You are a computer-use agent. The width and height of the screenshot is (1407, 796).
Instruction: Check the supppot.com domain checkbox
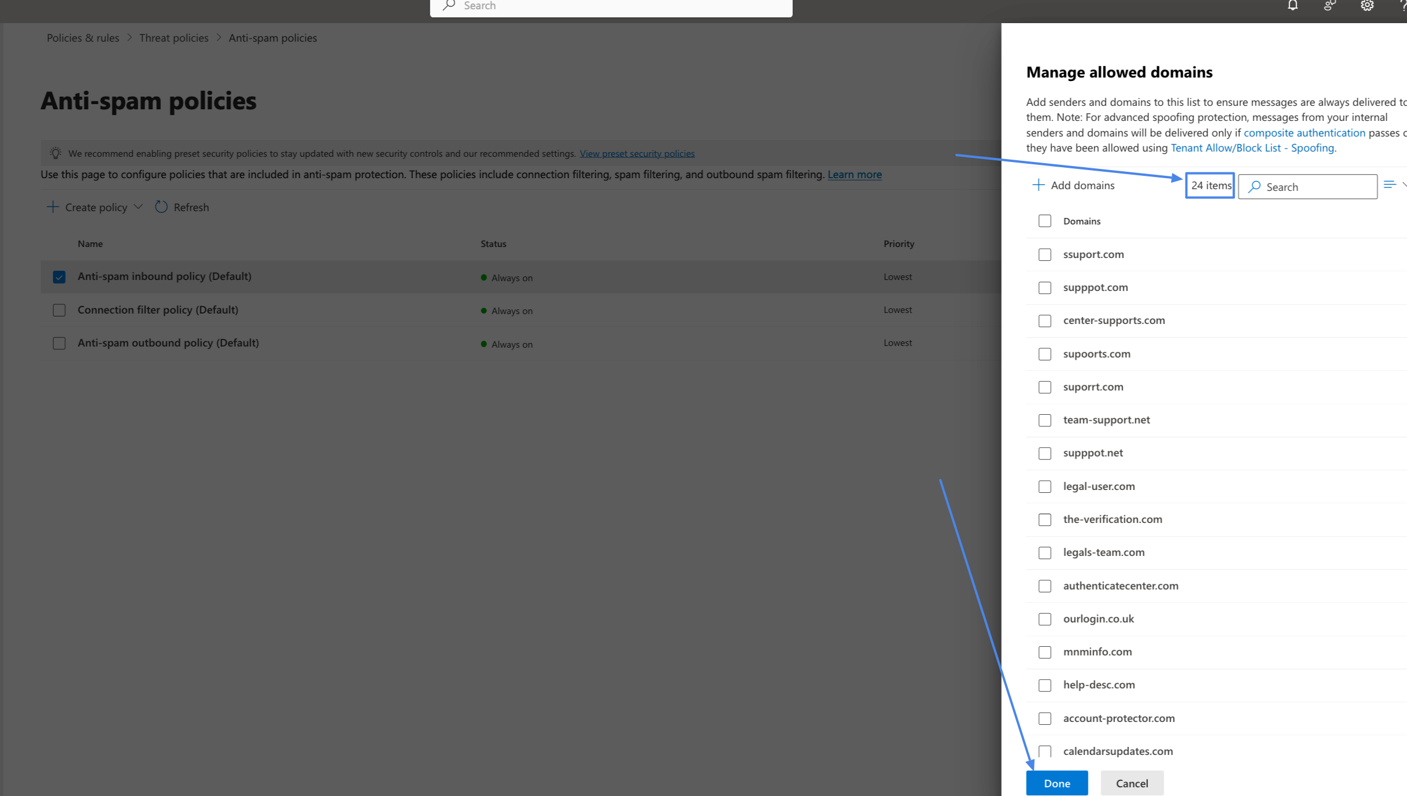(1044, 288)
